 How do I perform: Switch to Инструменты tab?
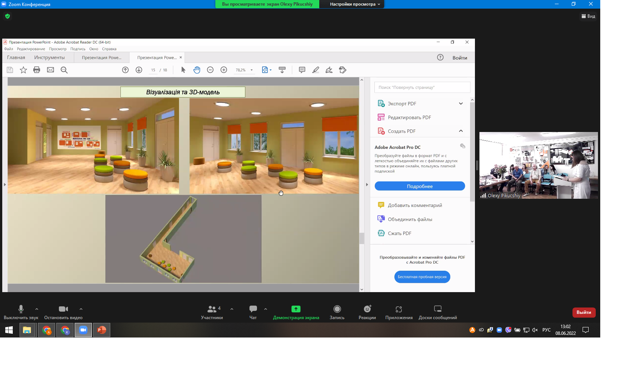pos(50,57)
